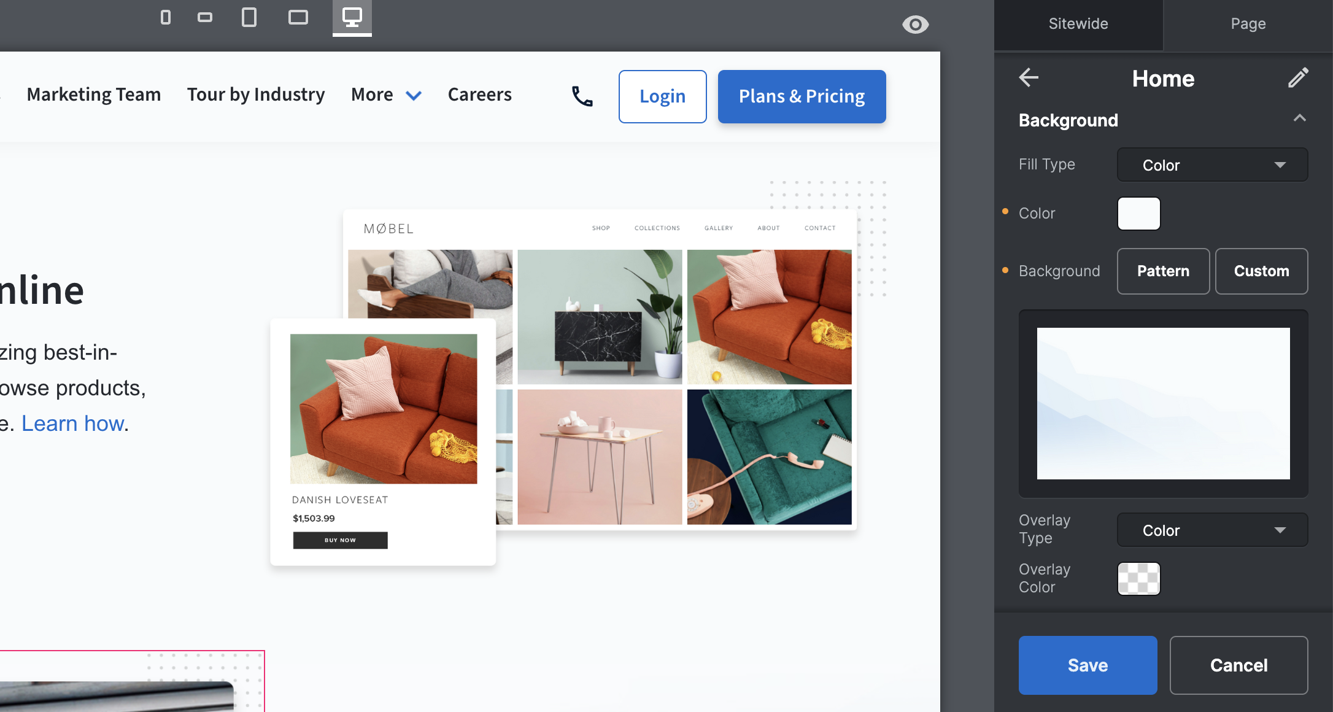Select the desktop monitor viewport icon

(352, 17)
